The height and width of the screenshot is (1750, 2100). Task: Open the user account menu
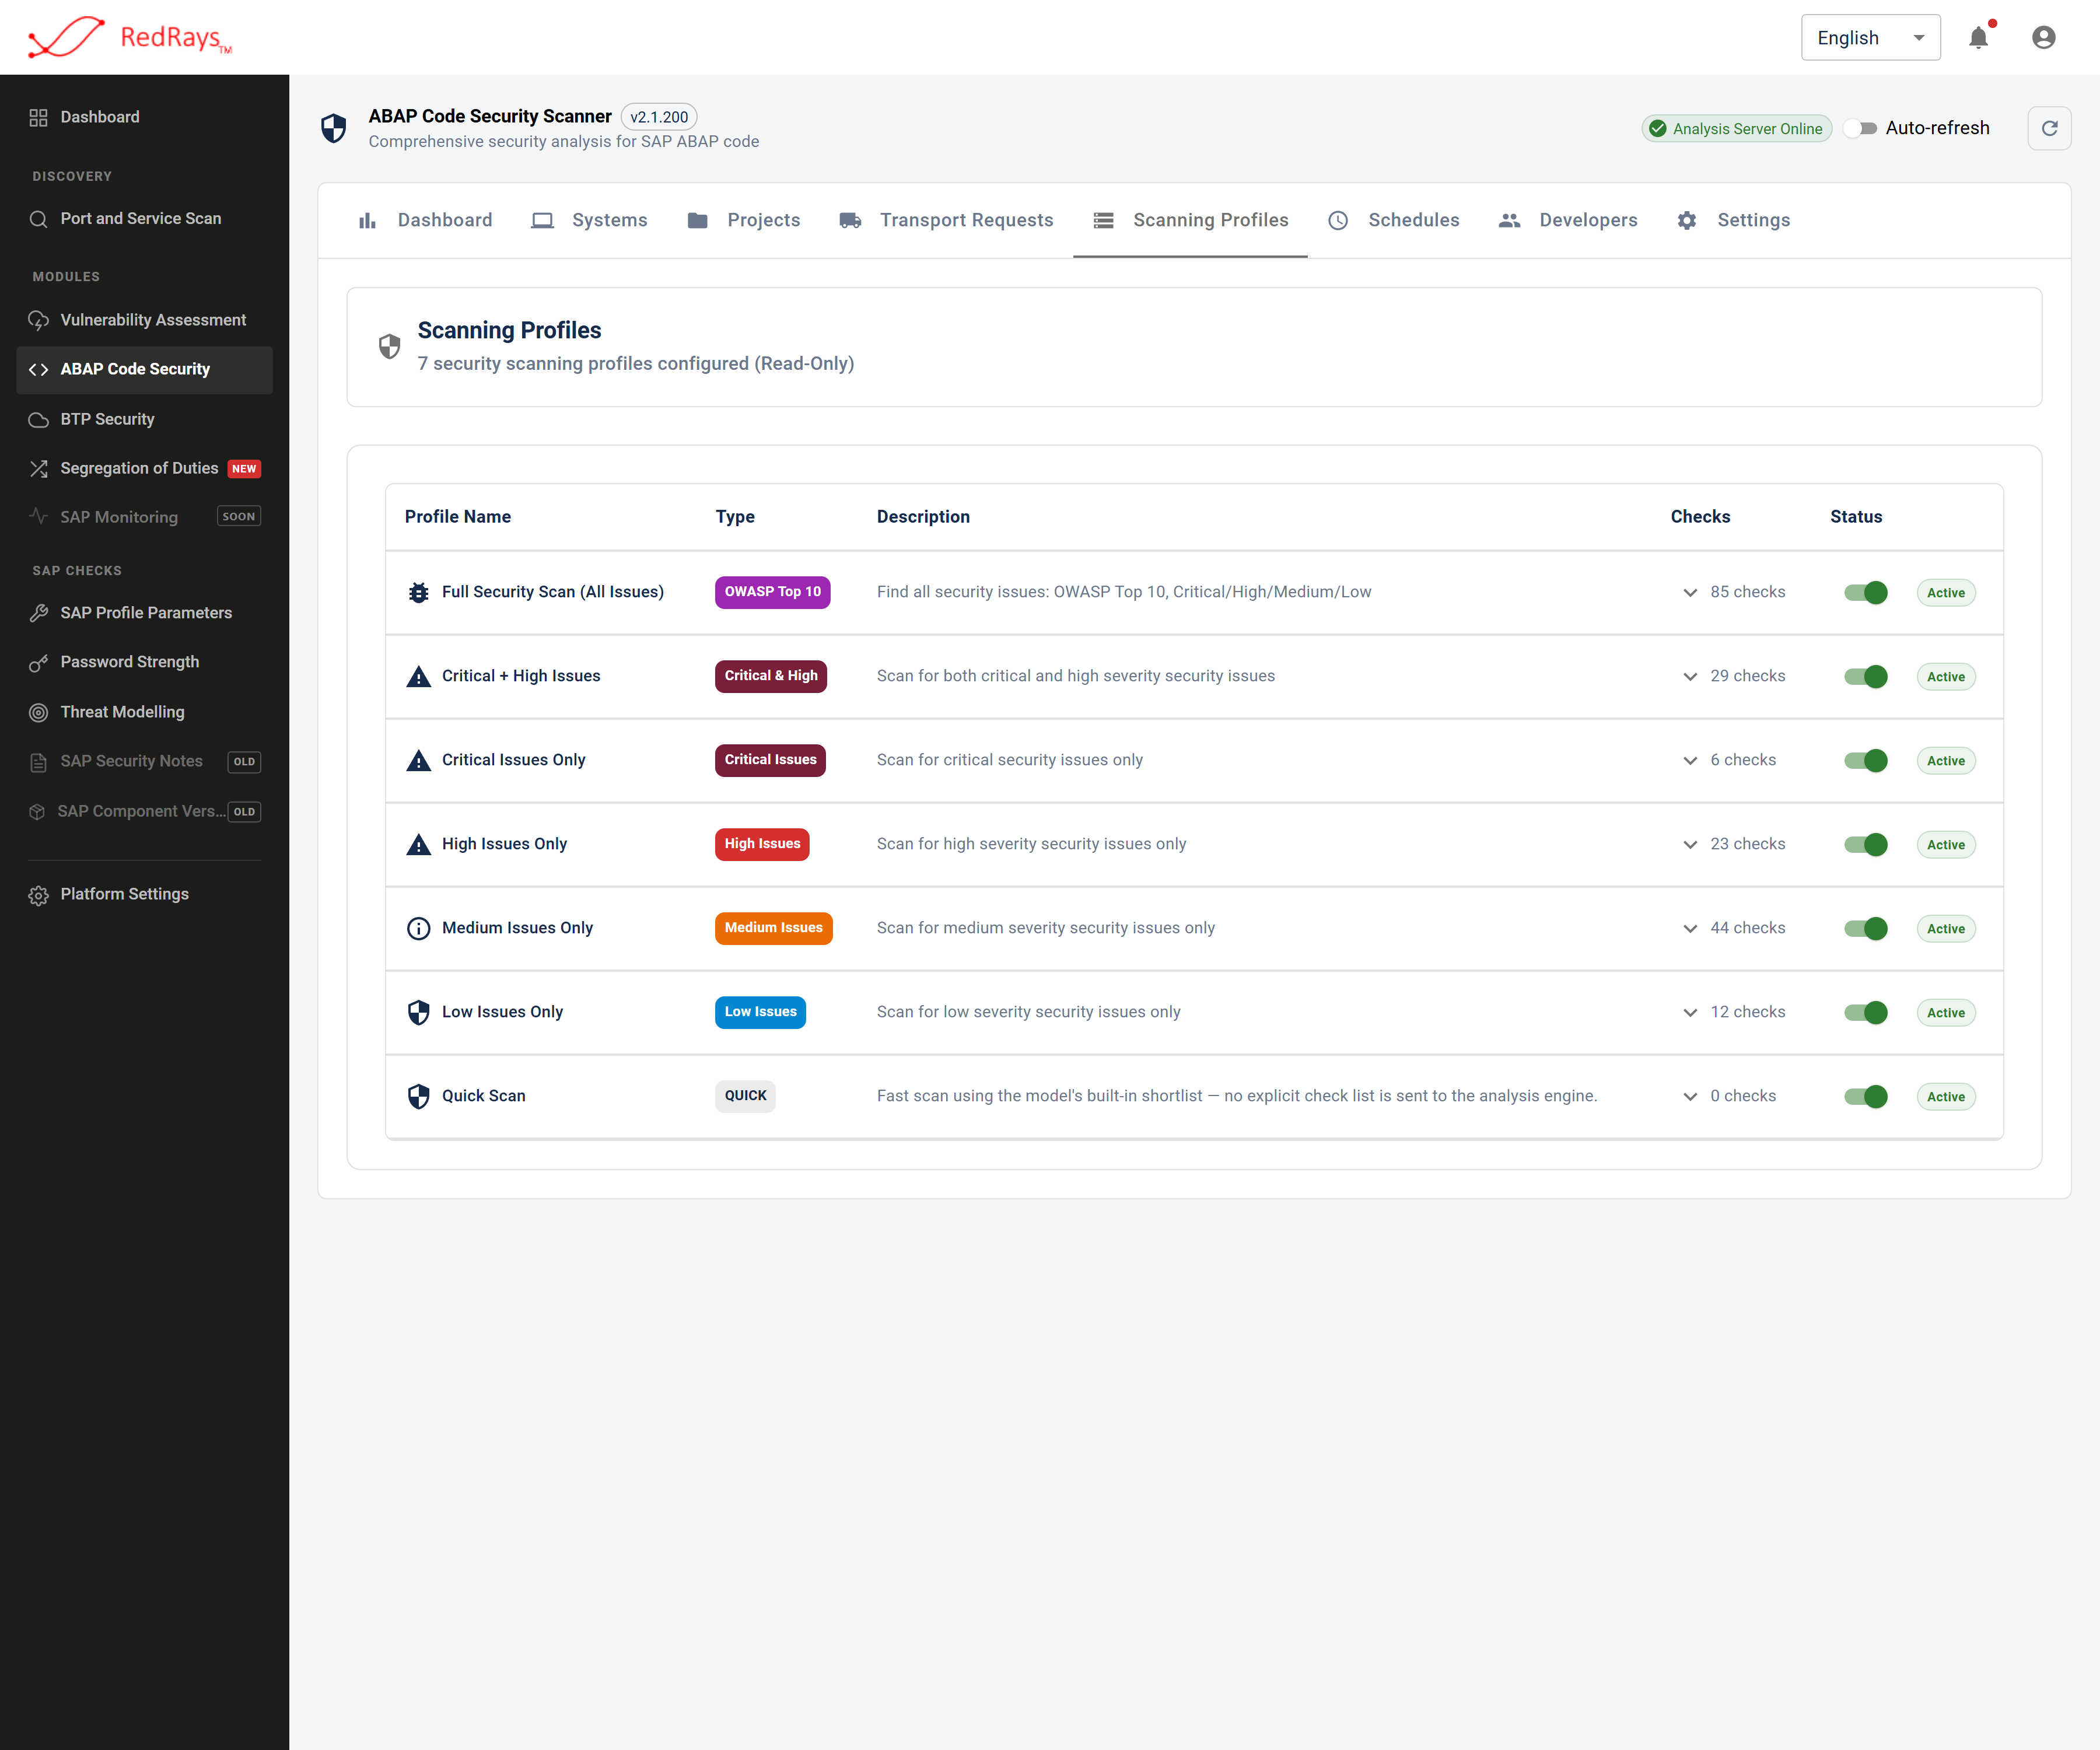[2043, 38]
